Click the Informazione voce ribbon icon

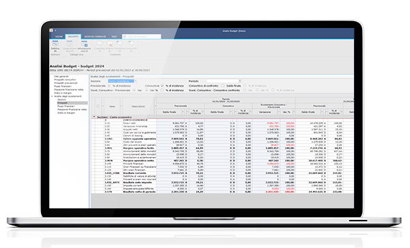pos(84,44)
